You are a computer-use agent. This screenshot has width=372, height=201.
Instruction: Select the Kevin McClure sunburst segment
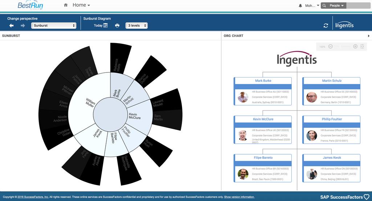[140, 116]
